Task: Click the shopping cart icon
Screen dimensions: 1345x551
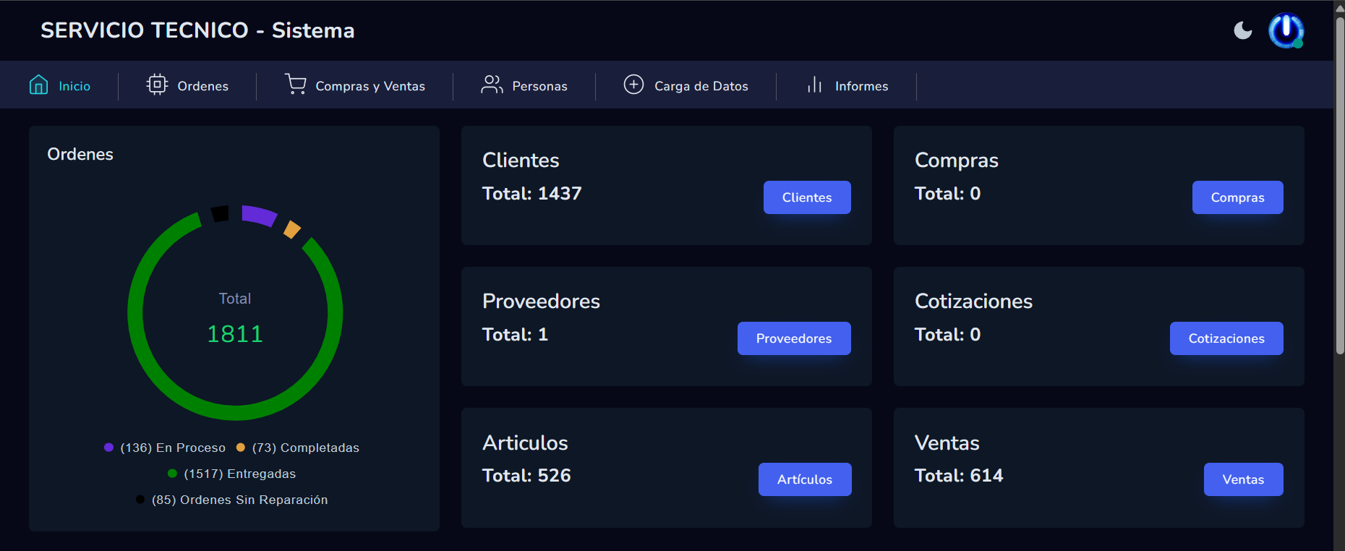Action: click(x=295, y=85)
